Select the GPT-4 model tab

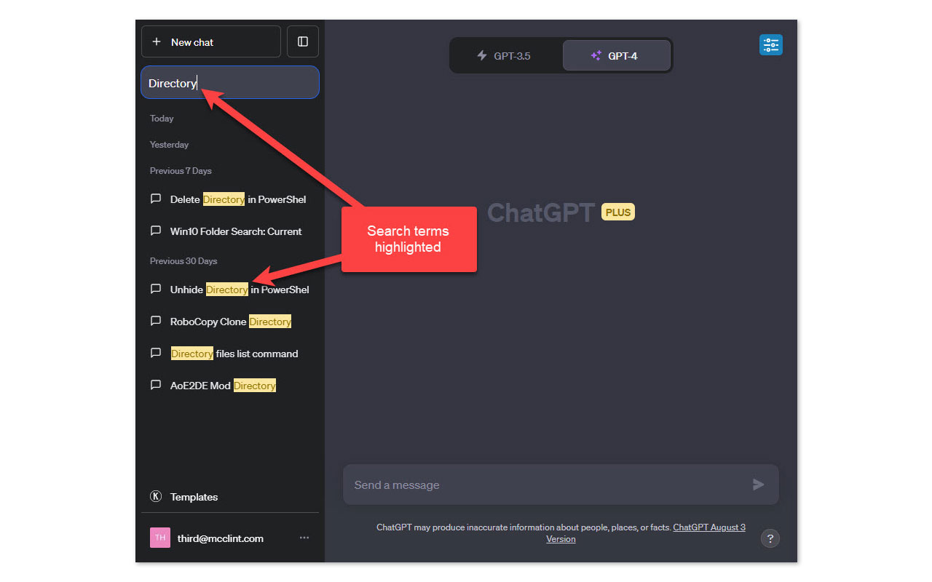[617, 55]
